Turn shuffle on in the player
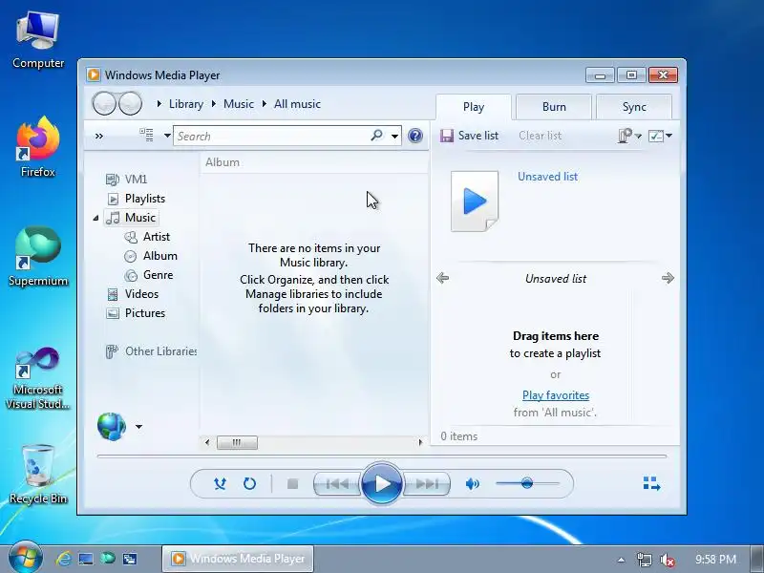Viewport: 764px width, 573px height. click(x=220, y=483)
